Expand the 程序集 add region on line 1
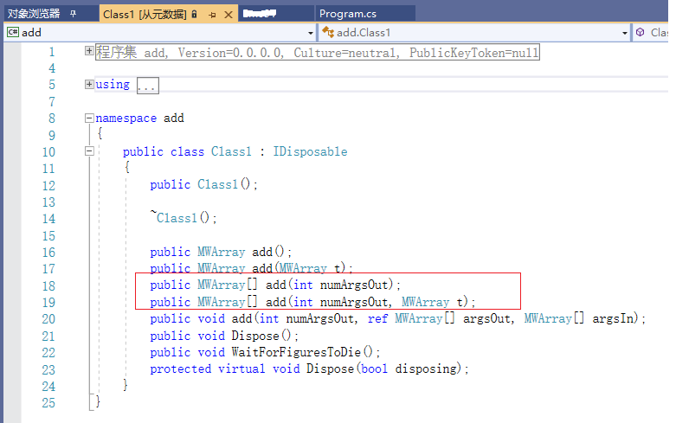 point(89,51)
